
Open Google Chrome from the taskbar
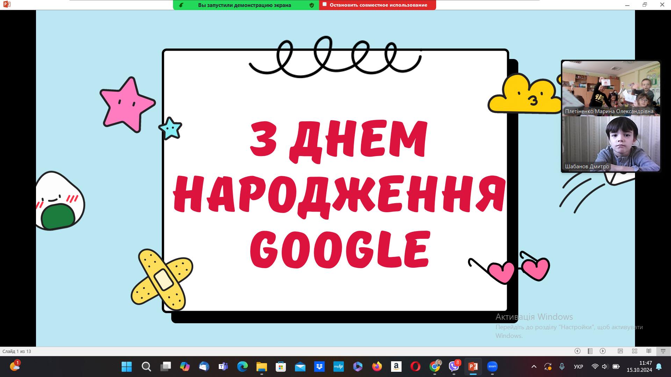435,367
